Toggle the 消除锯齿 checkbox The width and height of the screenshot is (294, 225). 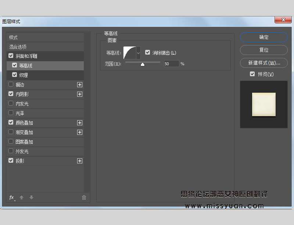148,53
